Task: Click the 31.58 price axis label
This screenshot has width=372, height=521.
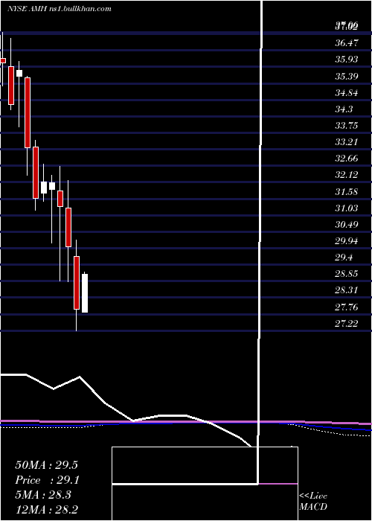Action: click(x=347, y=191)
